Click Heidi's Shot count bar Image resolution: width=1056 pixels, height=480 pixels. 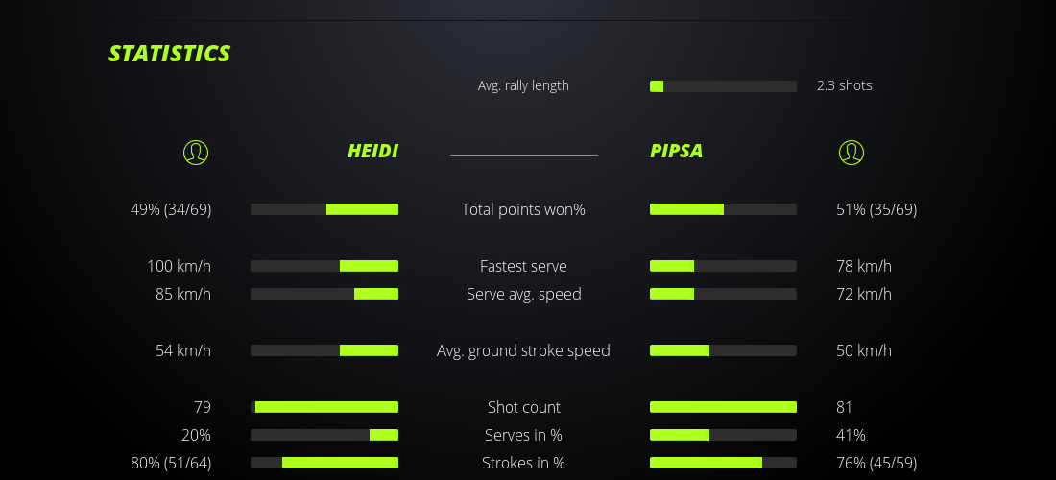point(324,407)
